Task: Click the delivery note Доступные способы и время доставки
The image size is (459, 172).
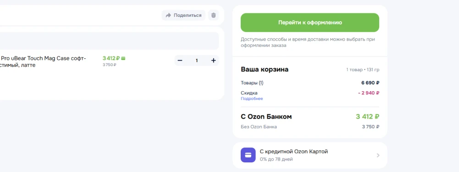Action: click(x=308, y=42)
